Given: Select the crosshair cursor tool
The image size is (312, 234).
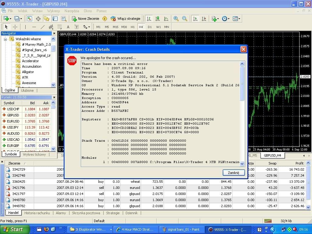Looking at the screenshot, I should pyautogui.click(x=15, y=27).
